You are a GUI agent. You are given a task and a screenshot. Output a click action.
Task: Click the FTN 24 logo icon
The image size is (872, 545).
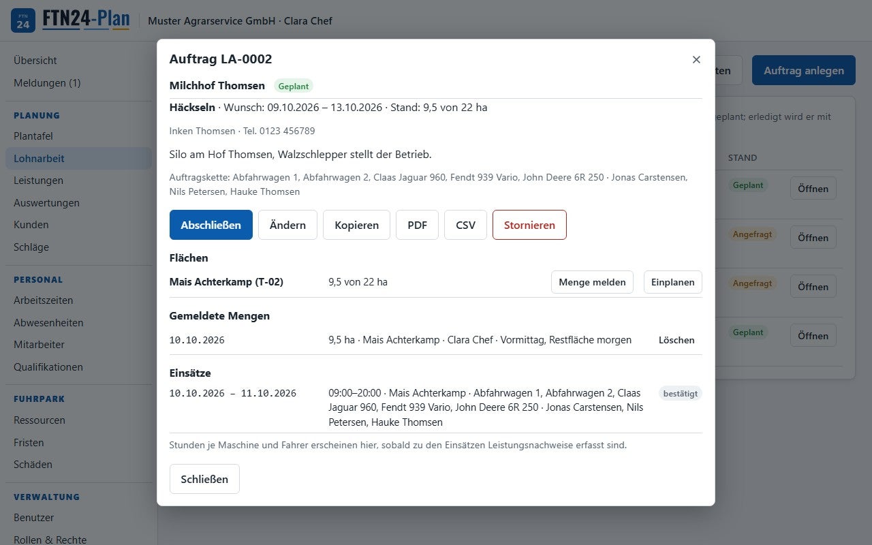pyautogui.click(x=23, y=20)
